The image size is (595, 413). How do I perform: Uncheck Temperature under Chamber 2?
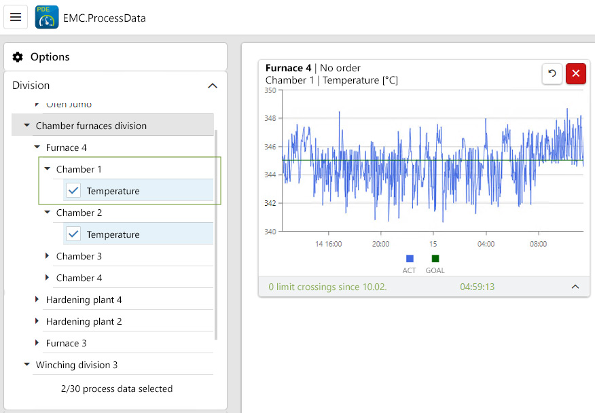tap(74, 234)
